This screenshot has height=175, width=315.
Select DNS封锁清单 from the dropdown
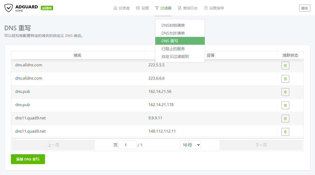173,25
